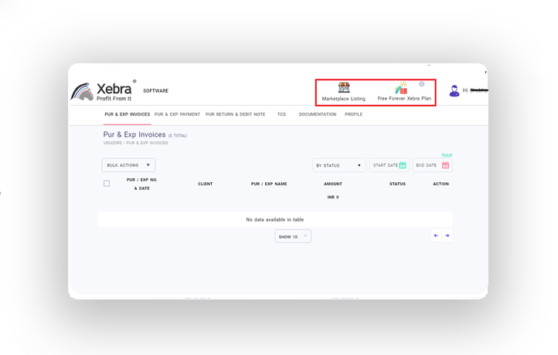Click the Software label near logo
This screenshot has width=558, height=355.
coord(155,91)
